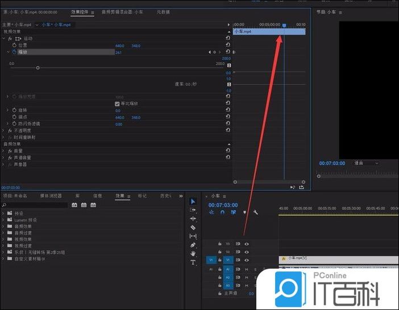Open the 适合 zoom level dropdown
The height and width of the screenshot is (310, 399).
tap(366, 163)
